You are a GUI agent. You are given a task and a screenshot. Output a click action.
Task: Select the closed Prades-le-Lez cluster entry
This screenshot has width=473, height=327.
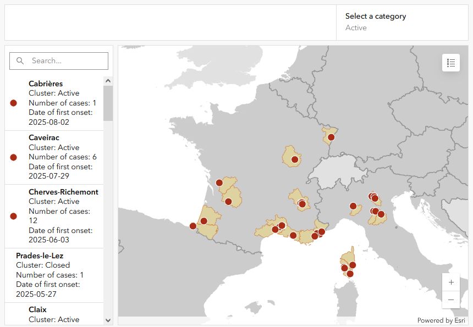coord(55,275)
